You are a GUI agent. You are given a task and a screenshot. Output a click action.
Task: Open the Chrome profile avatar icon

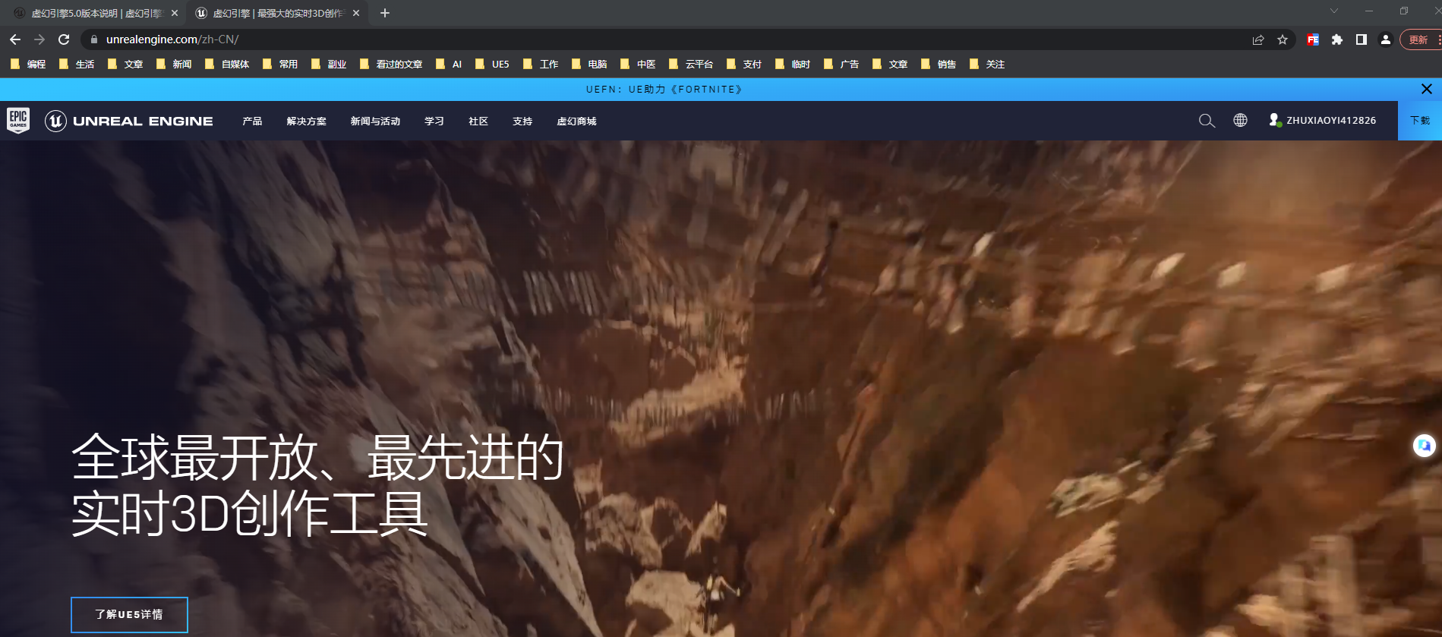[x=1386, y=39]
